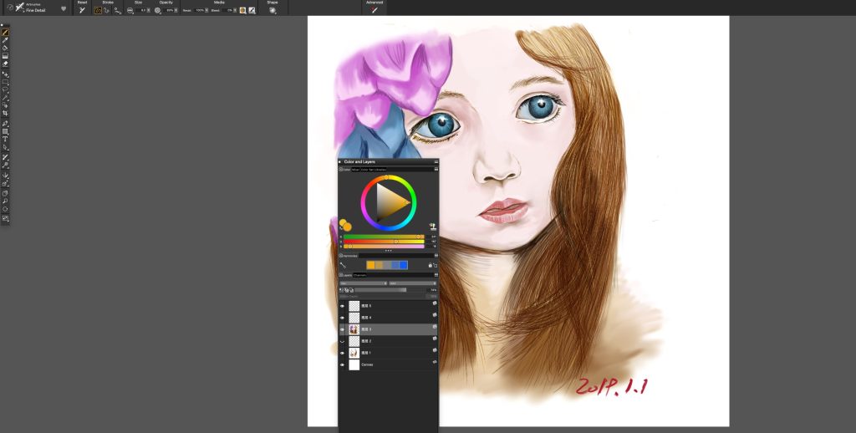This screenshot has width=856, height=433.
Task: Open the Color and Layers panel options menu
Action: pos(436,162)
